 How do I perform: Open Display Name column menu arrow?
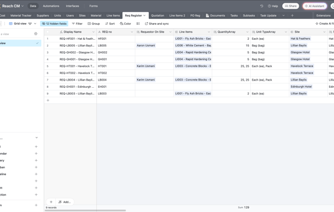(x=93, y=32)
